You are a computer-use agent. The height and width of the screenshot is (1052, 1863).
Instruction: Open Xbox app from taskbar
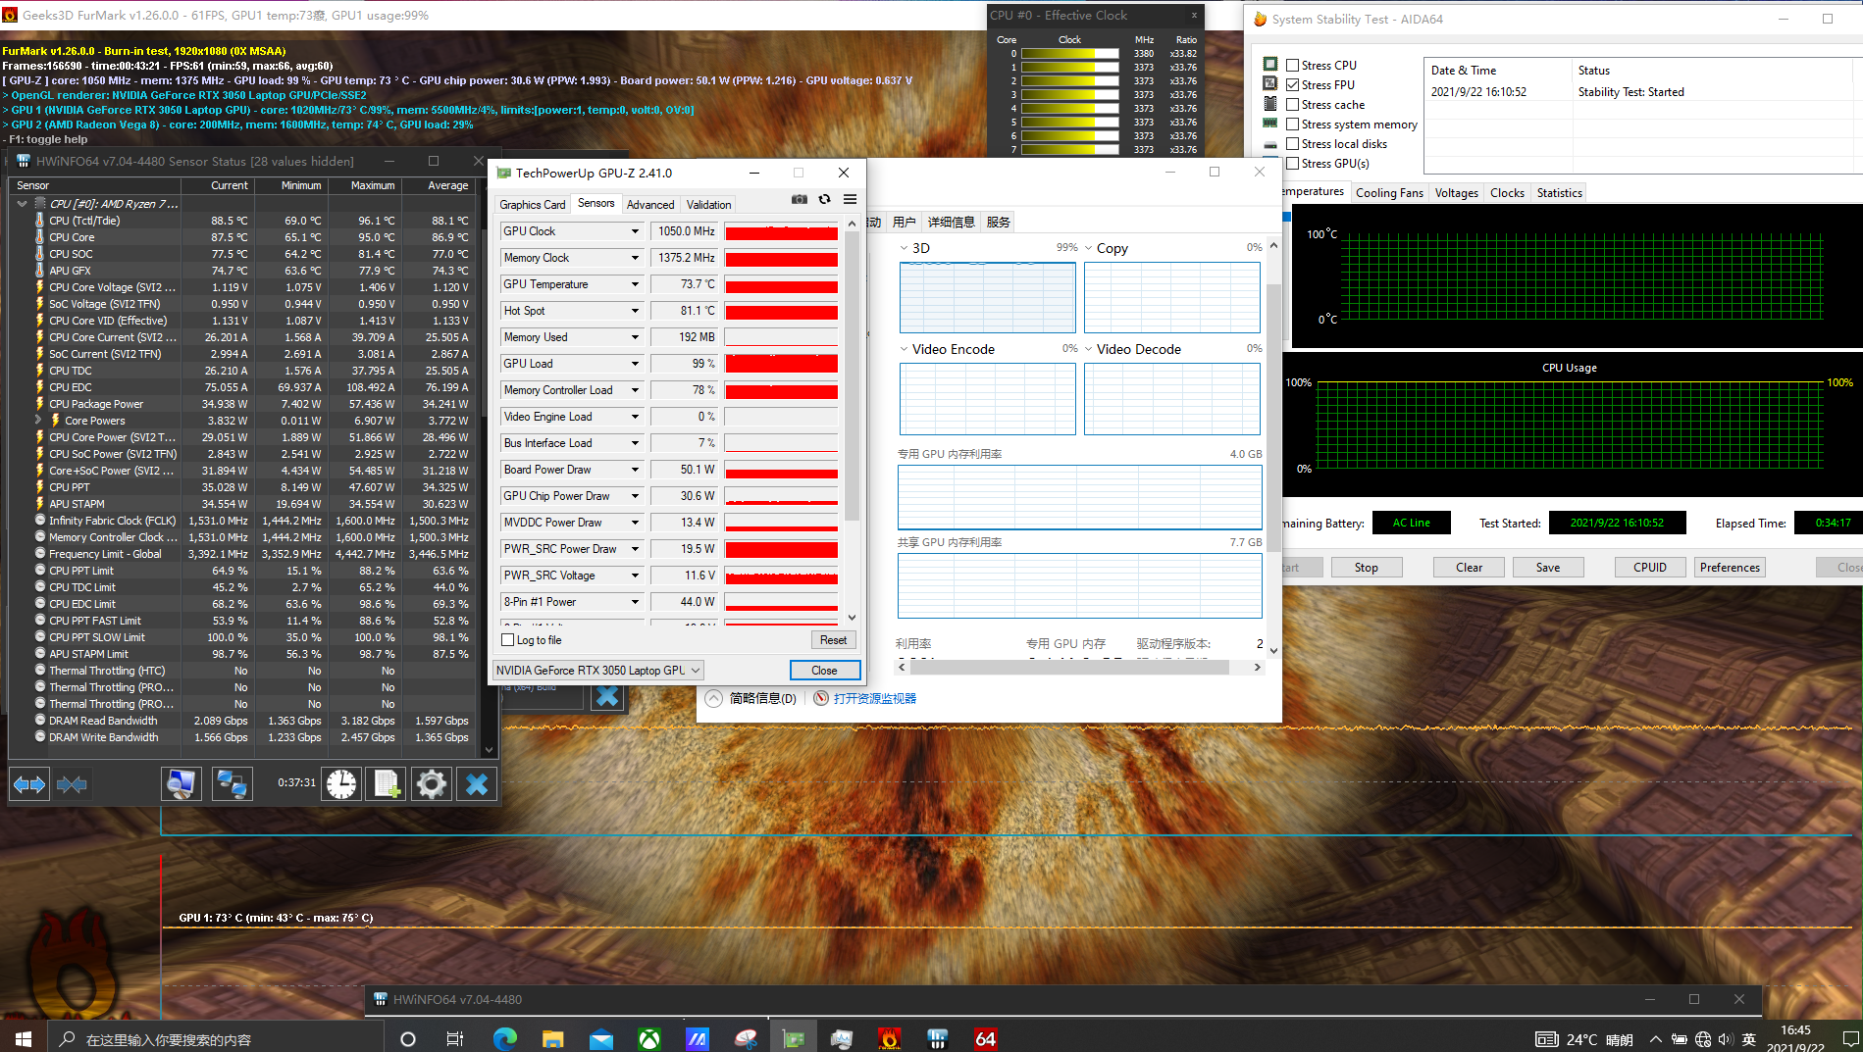pos(649,1038)
